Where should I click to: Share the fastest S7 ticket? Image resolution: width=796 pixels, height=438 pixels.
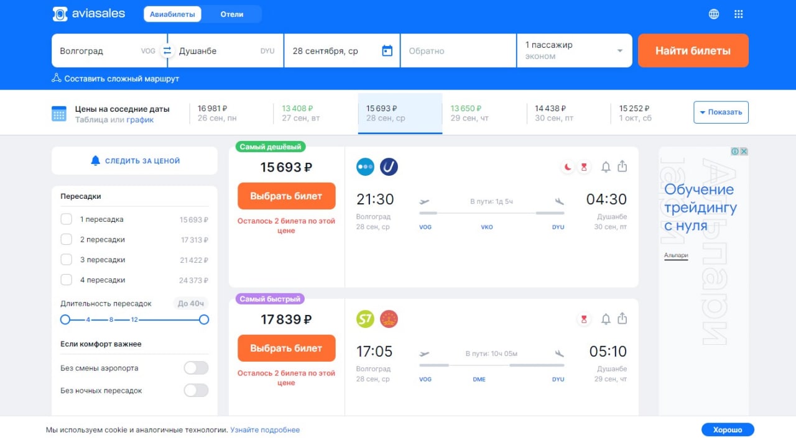pyautogui.click(x=622, y=319)
